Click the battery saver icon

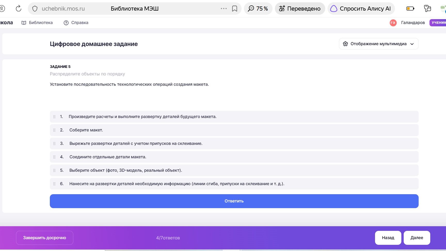[410, 9]
